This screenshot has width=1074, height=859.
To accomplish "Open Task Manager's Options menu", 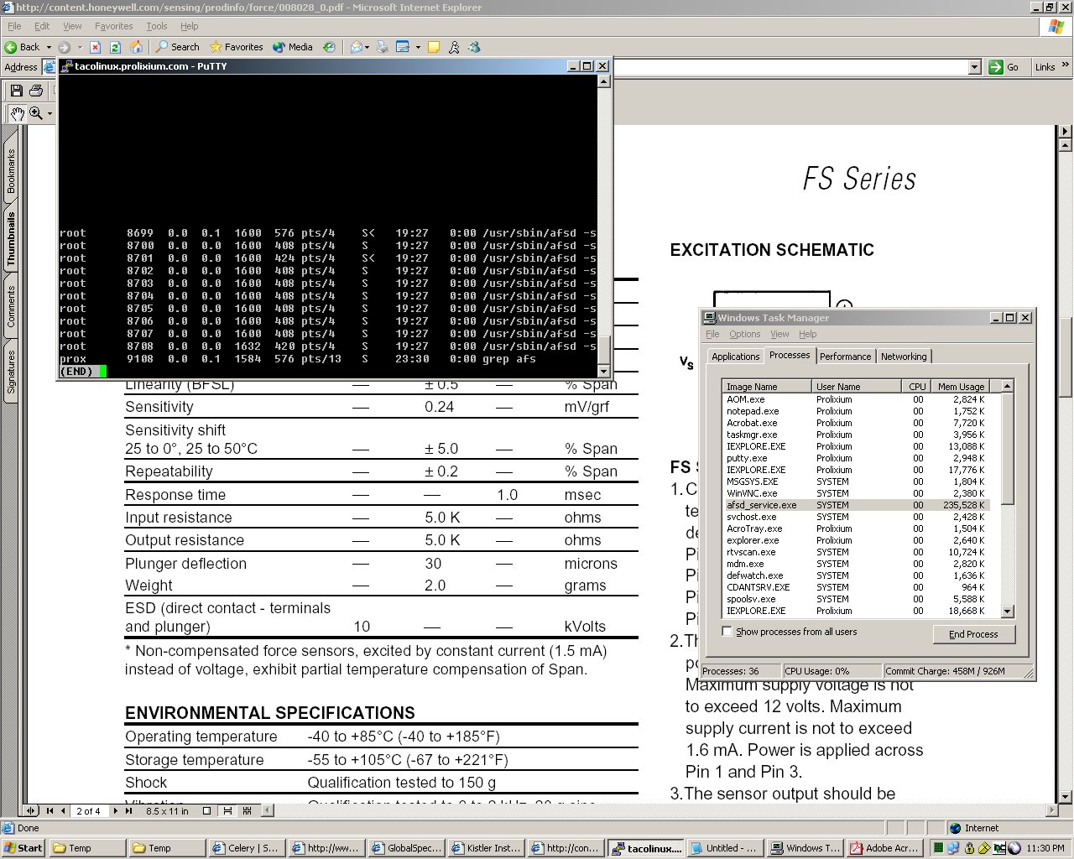I will pyautogui.click(x=744, y=334).
